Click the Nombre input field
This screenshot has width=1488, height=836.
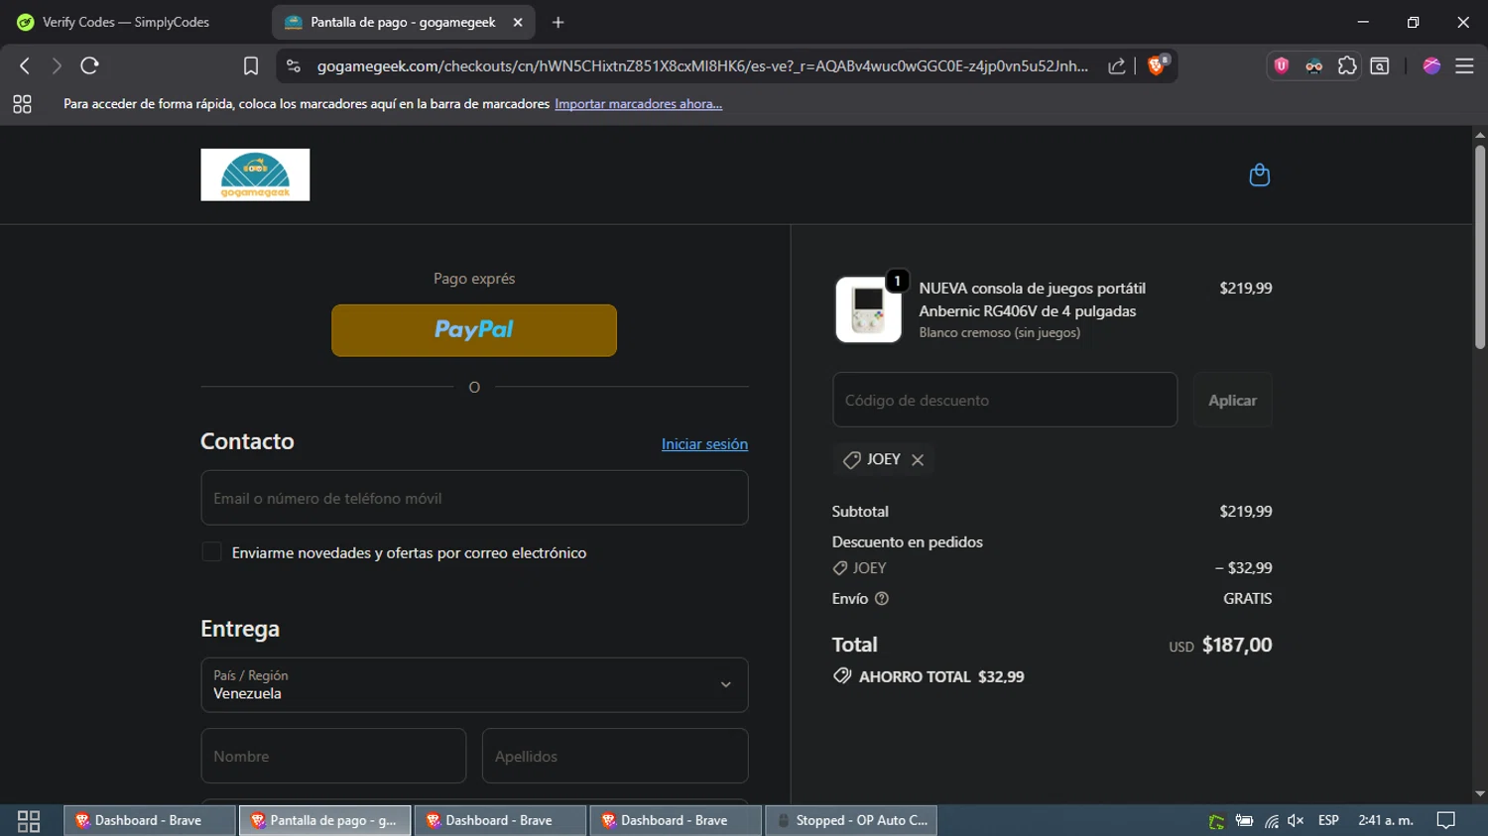pos(333,756)
